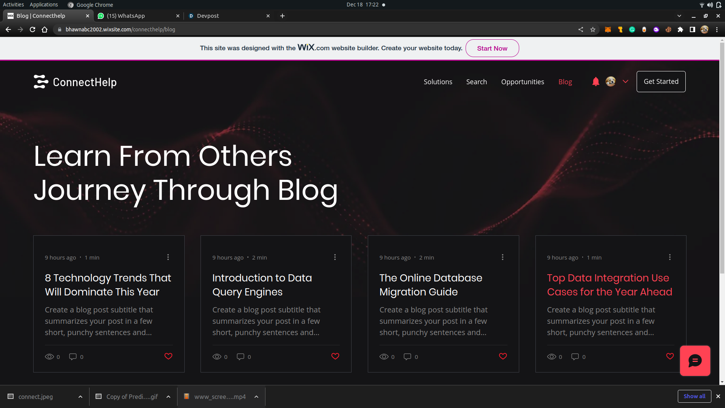725x408 pixels.
Task: Open the Chrome extensions puzzle icon
Action: pyautogui.click(x=680, y=29)
